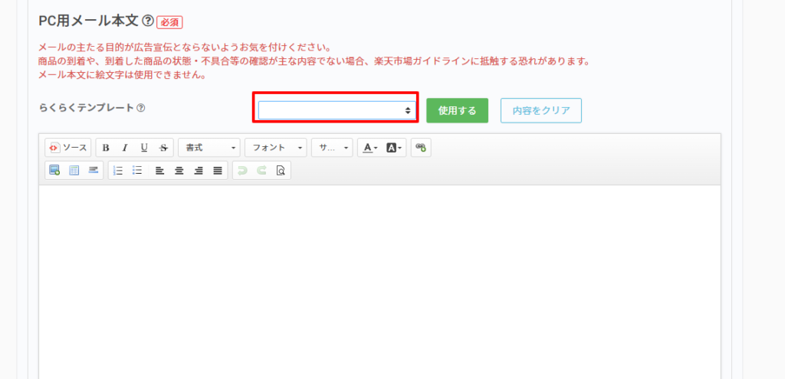
Task: Align text right
Action: [199, 170]
